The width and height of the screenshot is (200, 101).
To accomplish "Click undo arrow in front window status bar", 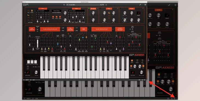I will point(142,80).
